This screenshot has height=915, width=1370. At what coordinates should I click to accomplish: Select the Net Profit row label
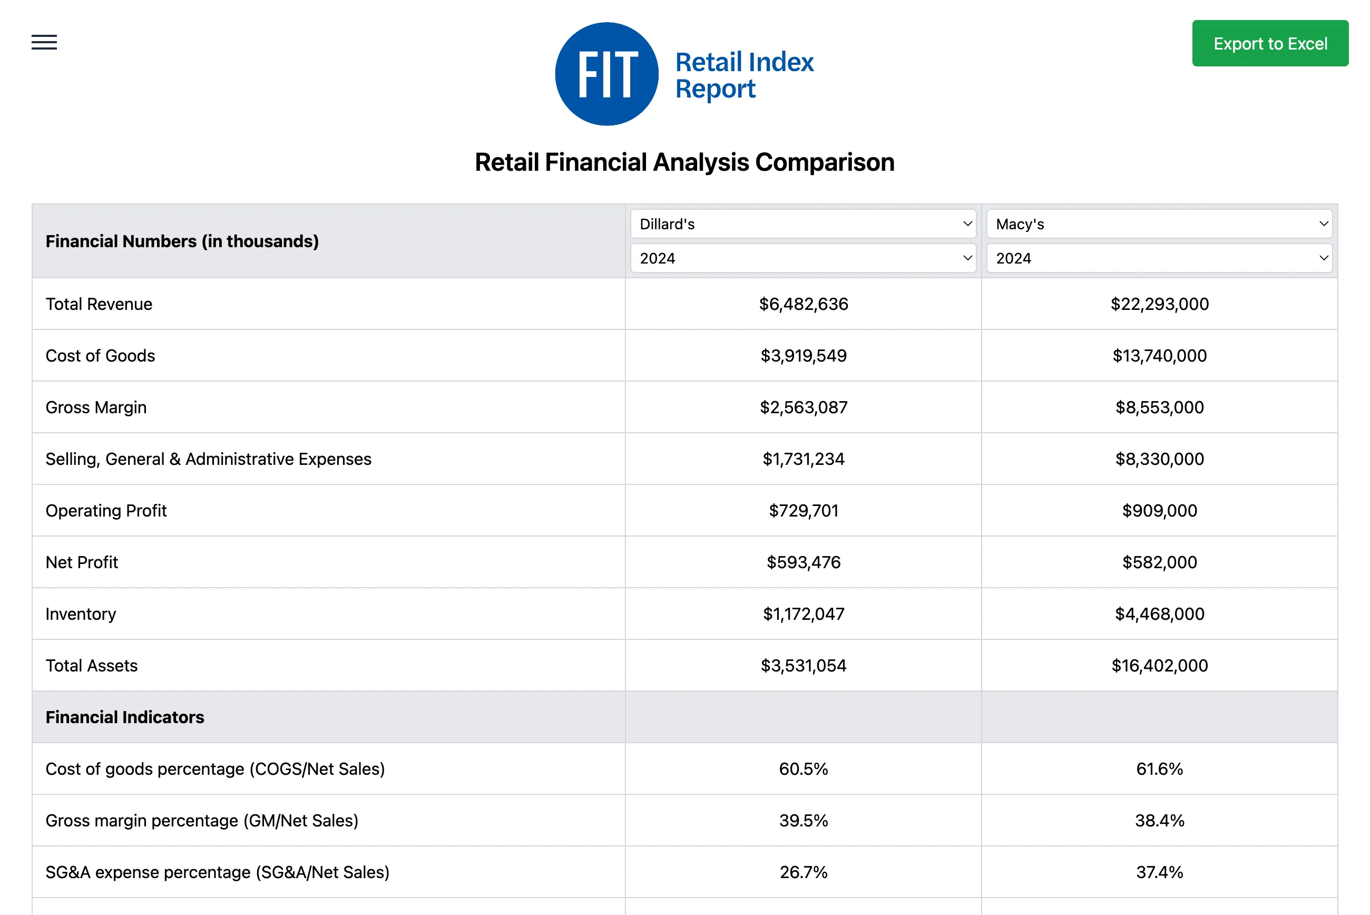pyautogui.click(x=82, y=562)
